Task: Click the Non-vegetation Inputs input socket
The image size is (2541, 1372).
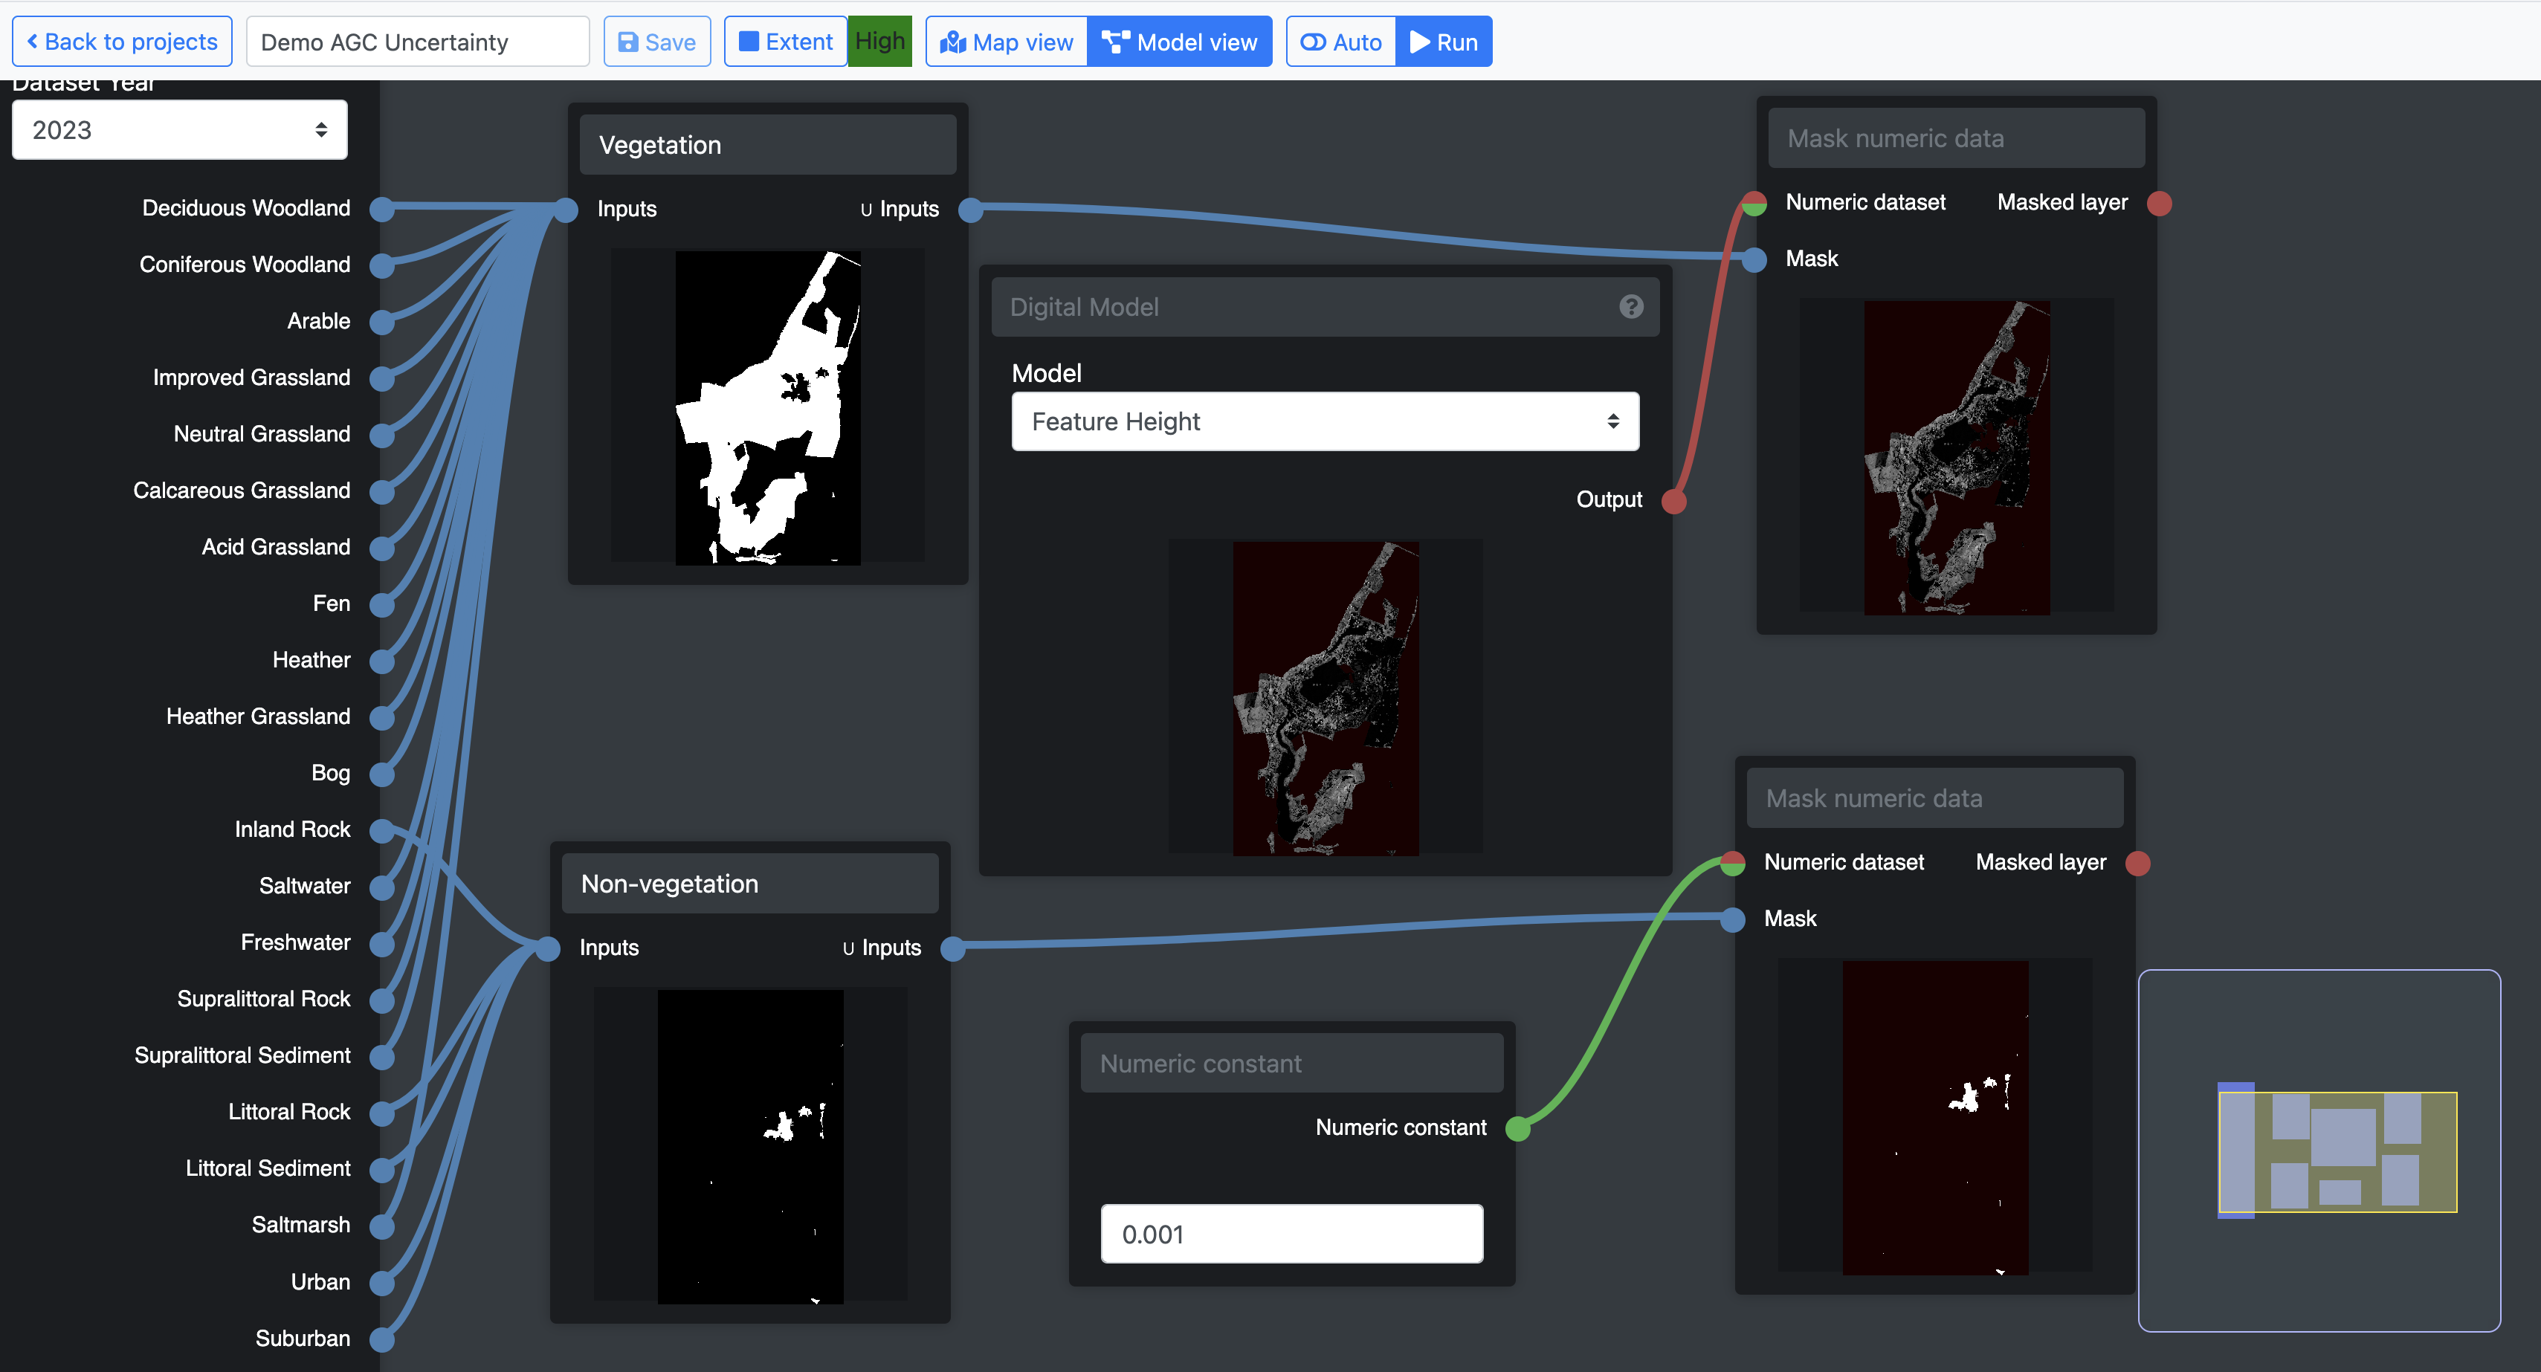Action: click(x=547, y=948)
